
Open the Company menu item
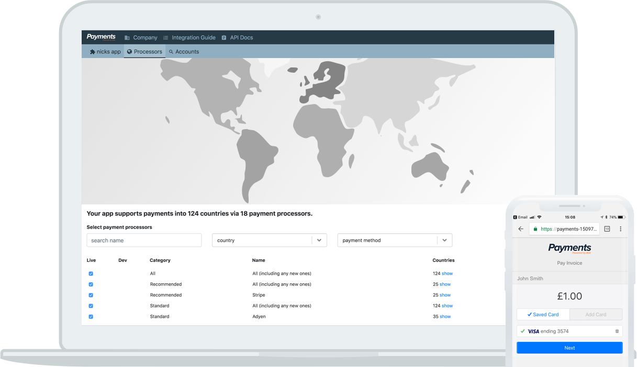tap(141, 38)
